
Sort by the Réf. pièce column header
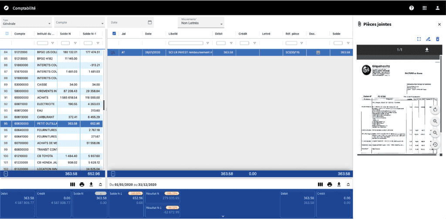click(x=292, y=34)
